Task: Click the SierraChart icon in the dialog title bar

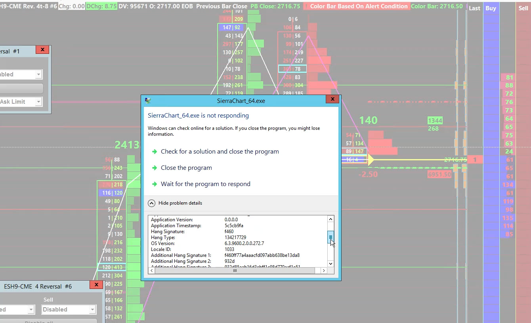Action: click(x=148, y=101)
